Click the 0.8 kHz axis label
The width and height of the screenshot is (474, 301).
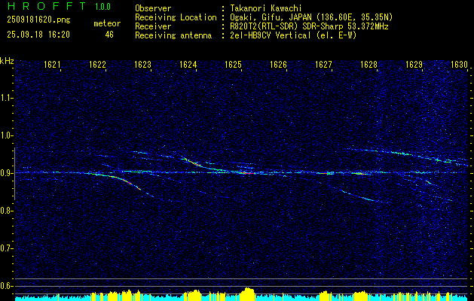pyautogui.click(x=6, y=211)
